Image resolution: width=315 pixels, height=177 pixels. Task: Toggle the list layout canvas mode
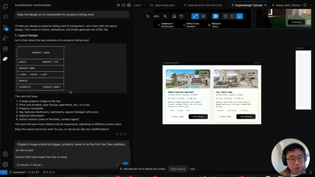point(203,16)
